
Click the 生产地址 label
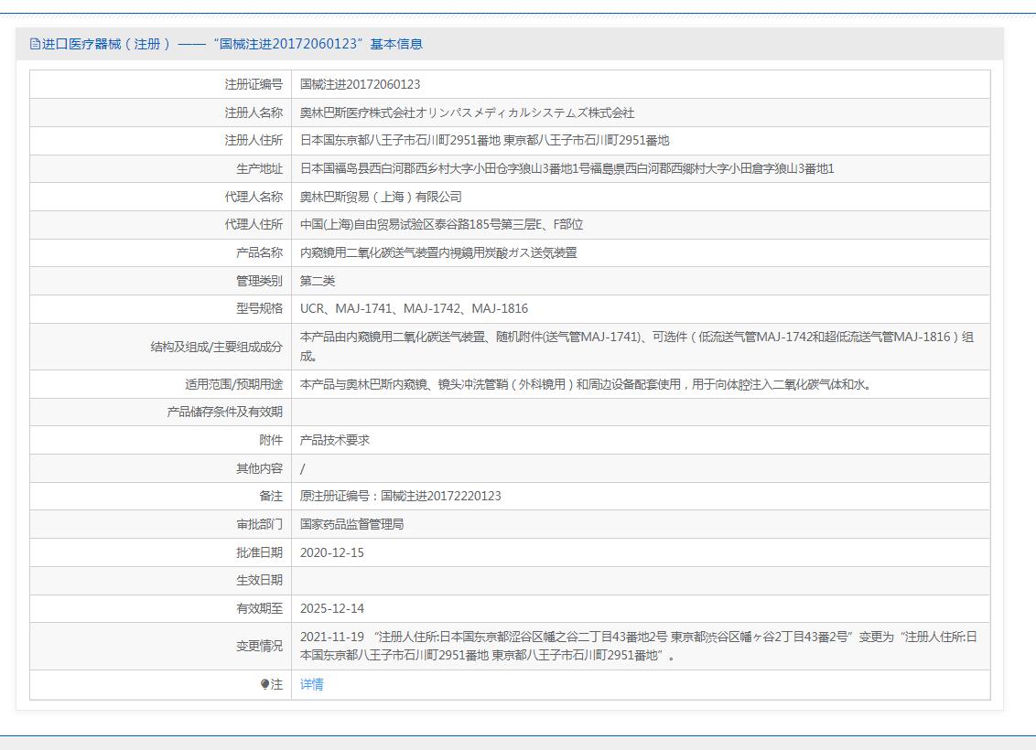260,169
